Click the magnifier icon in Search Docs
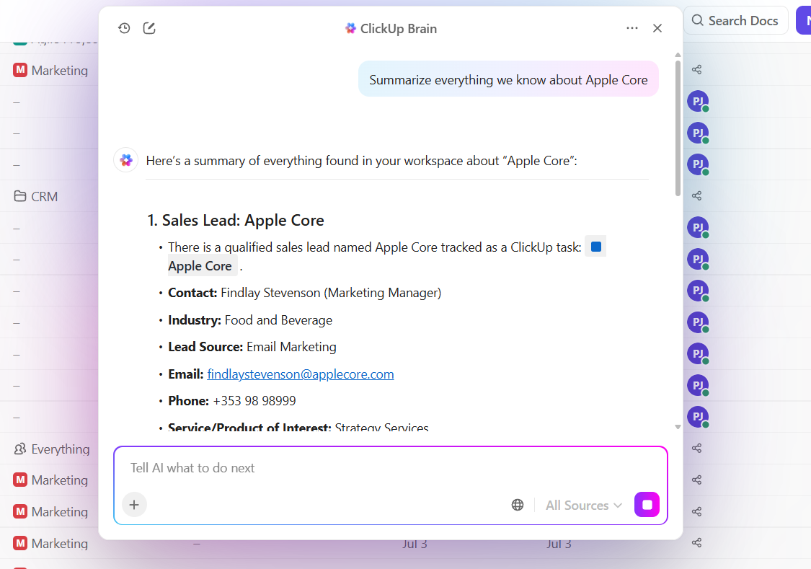 click(x=697, y=21)
